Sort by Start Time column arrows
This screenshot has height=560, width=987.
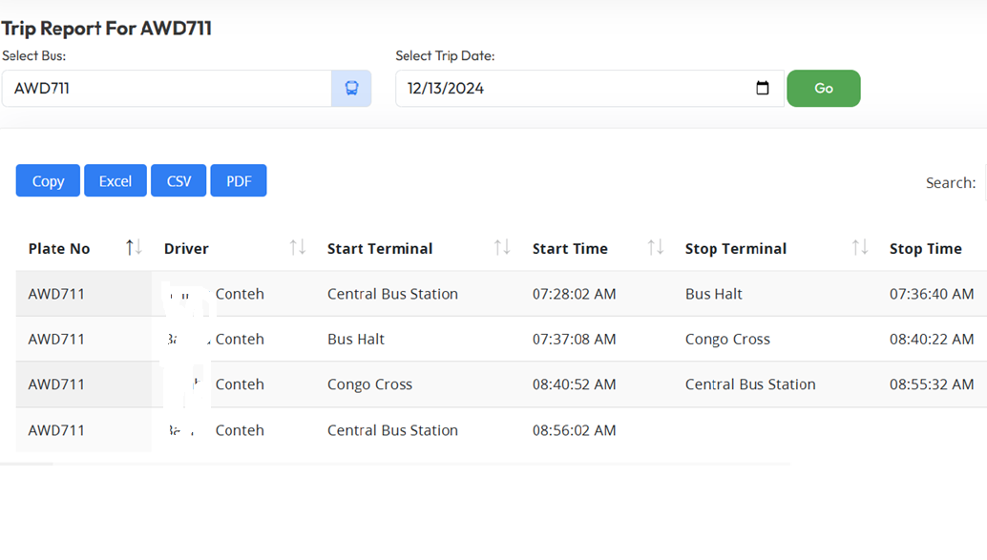click(x=655, y=248)
